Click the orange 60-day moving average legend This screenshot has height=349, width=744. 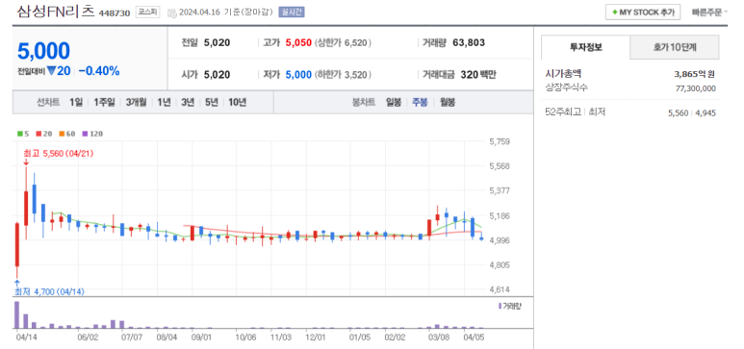point(67,134)
